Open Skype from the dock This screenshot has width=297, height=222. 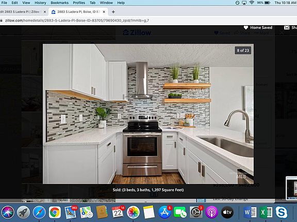(282, 212)
